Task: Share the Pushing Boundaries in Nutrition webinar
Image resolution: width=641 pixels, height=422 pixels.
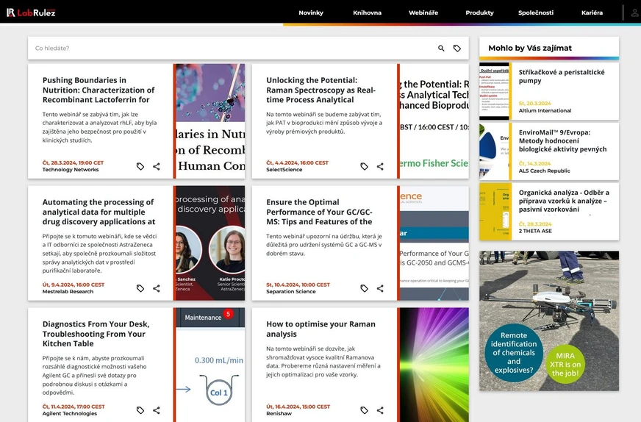Action: click(157, 167)
